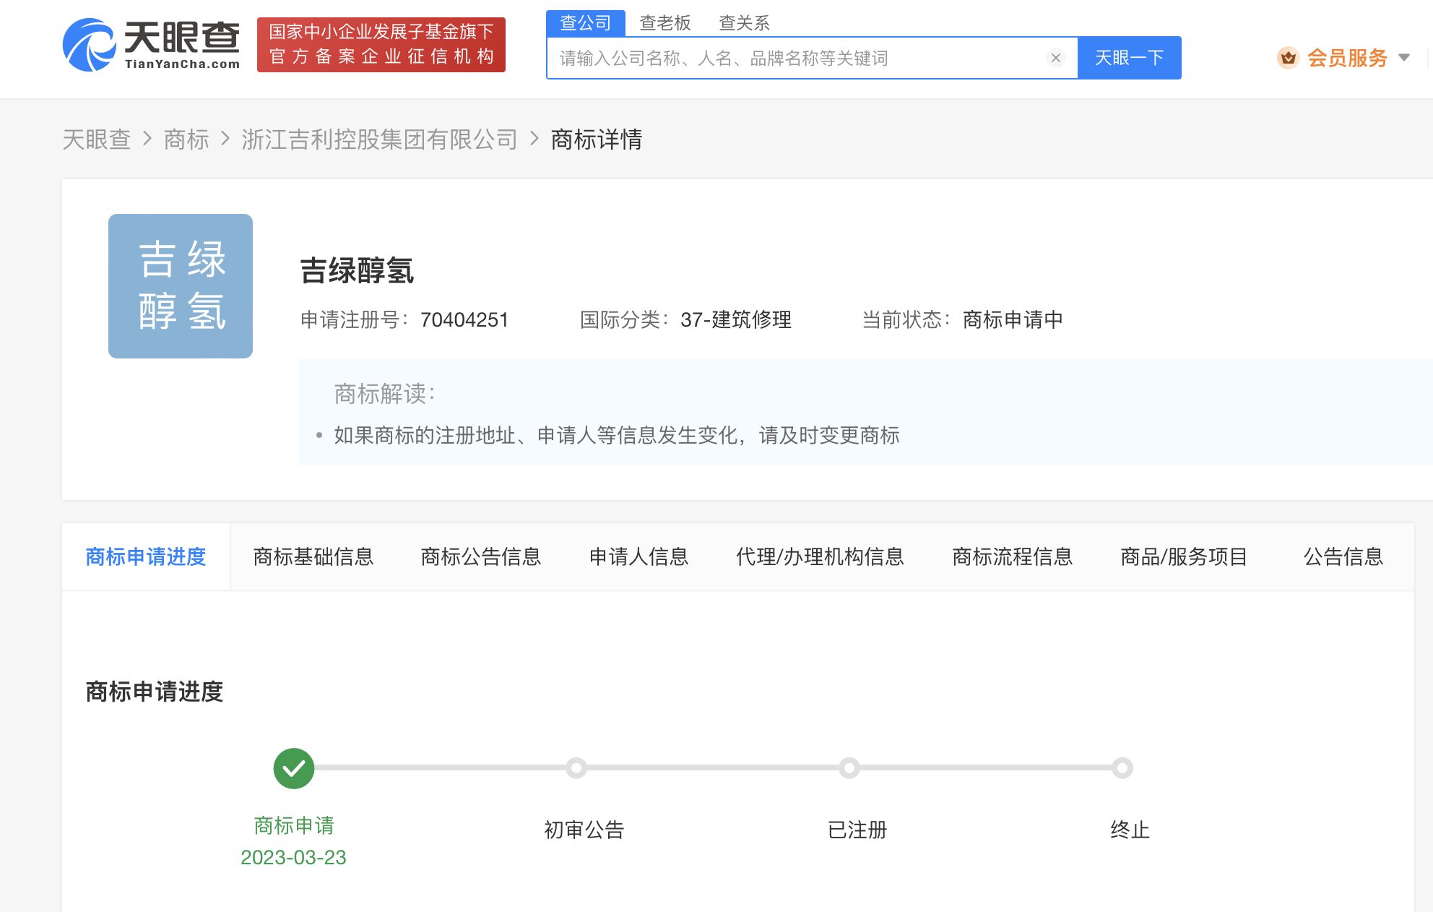Screen dimensions: 1433x912
Task: Click the red 国家中小企业发展子基金 banner
Action: click(x=381, y=45)
